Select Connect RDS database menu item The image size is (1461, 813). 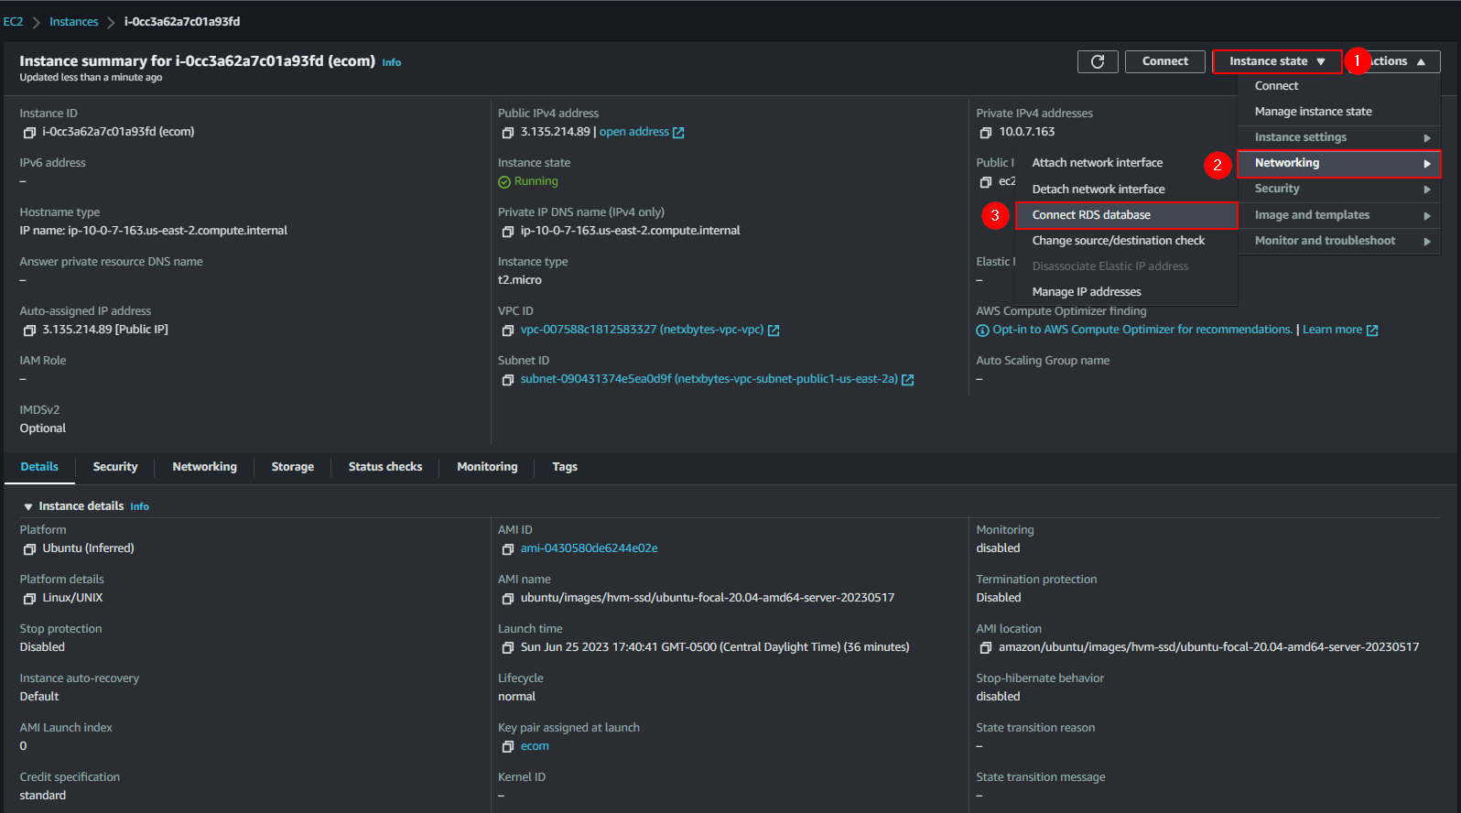[x=1091, y=215]
